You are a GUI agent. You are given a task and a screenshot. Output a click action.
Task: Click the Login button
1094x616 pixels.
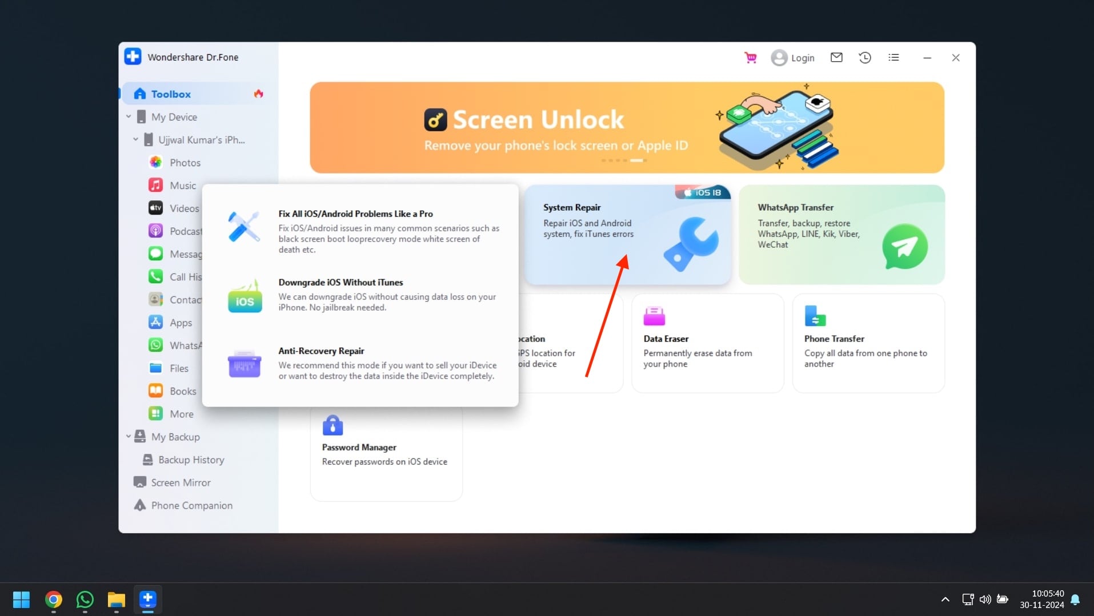point(793,58)
